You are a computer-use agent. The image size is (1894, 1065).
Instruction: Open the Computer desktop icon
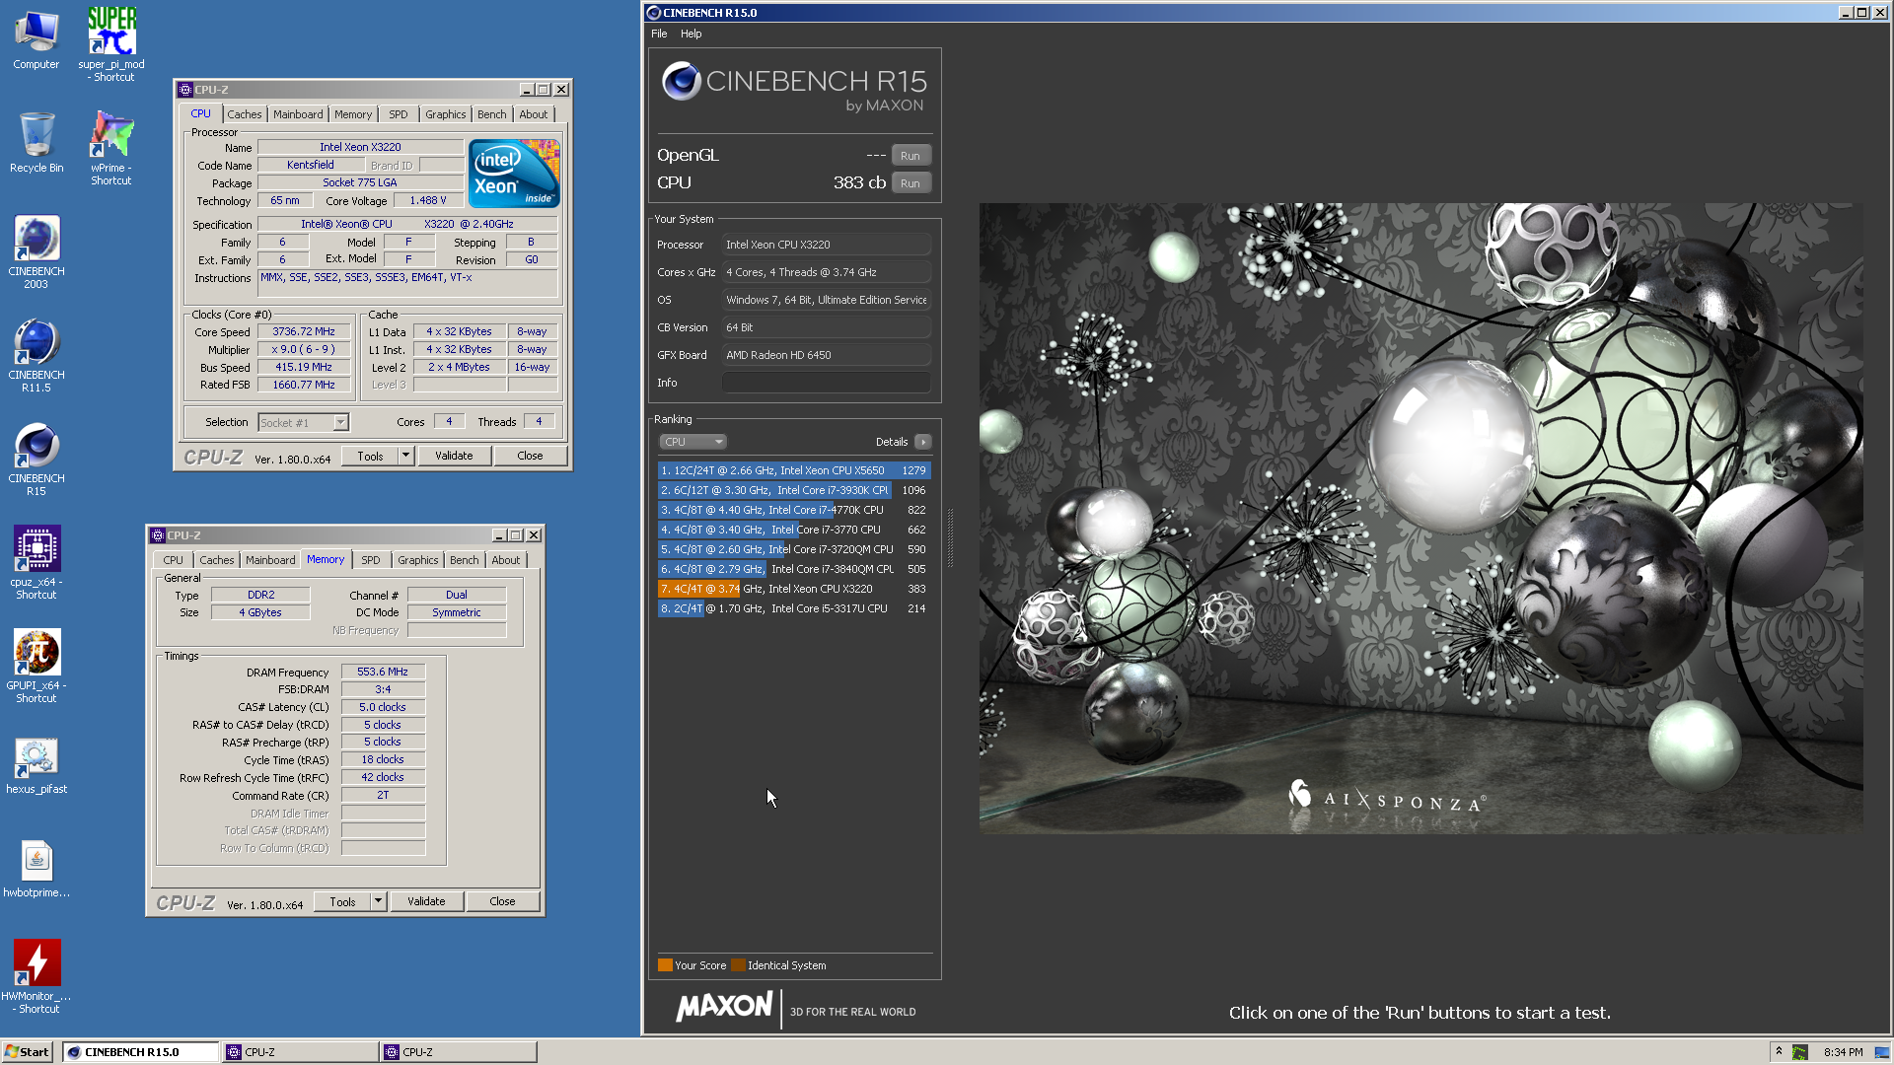(36, 39)
